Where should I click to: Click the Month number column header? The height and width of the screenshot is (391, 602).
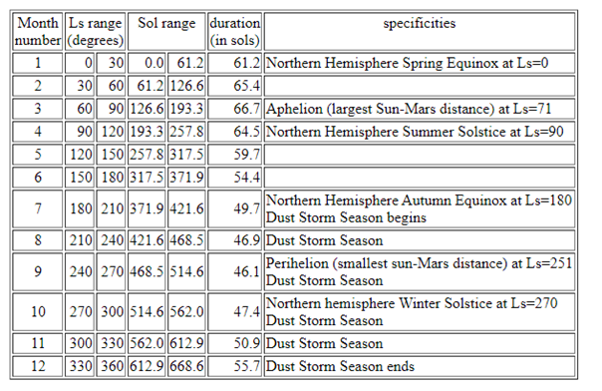37,32
